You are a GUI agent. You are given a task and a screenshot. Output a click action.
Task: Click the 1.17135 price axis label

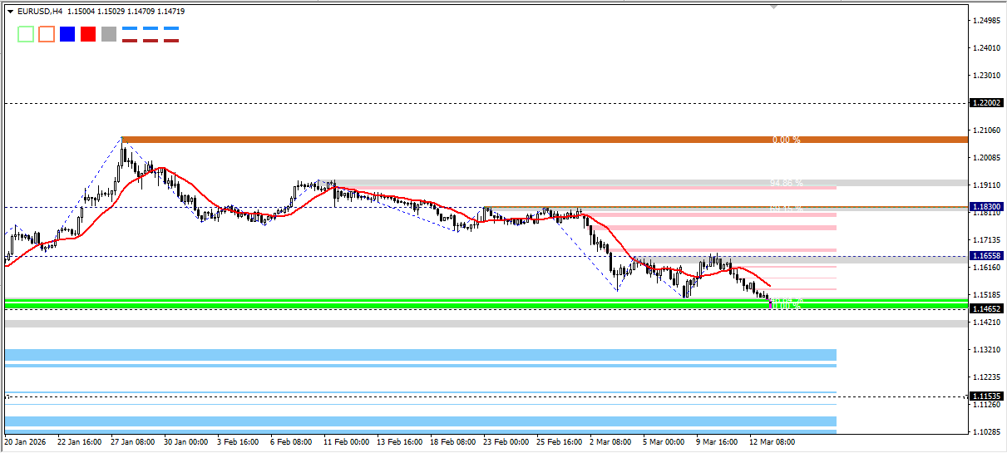click(986, 240)
